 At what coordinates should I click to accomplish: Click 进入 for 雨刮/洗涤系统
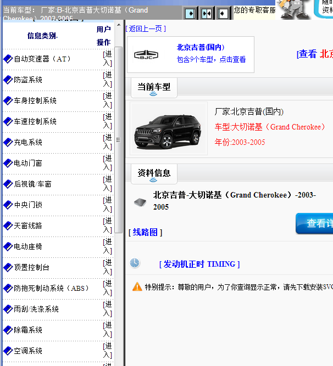[108, 309]
